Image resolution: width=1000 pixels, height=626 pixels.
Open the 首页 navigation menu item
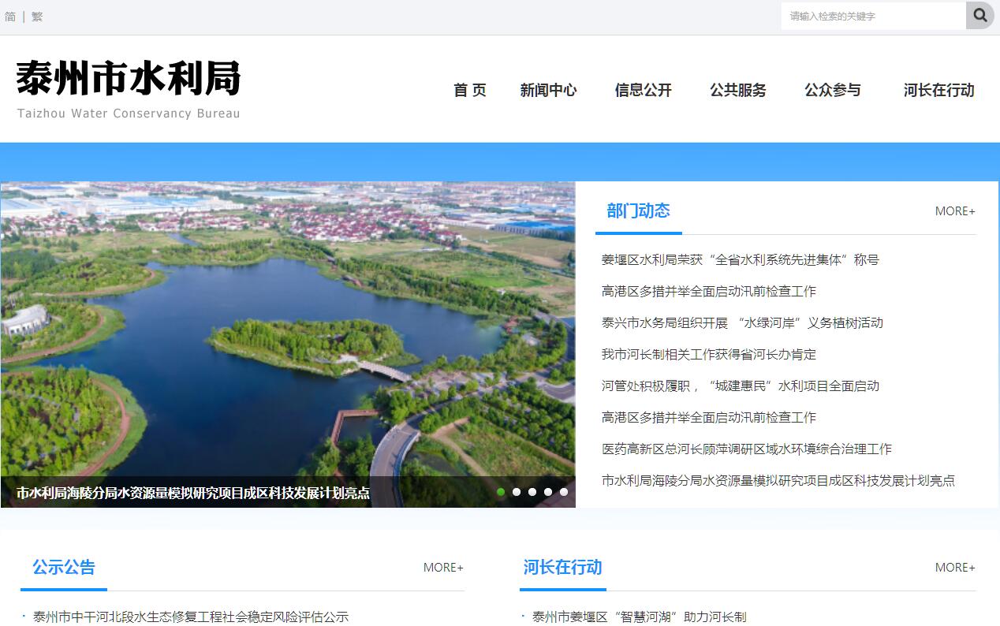pyautogui.click(x=470, y=91)
